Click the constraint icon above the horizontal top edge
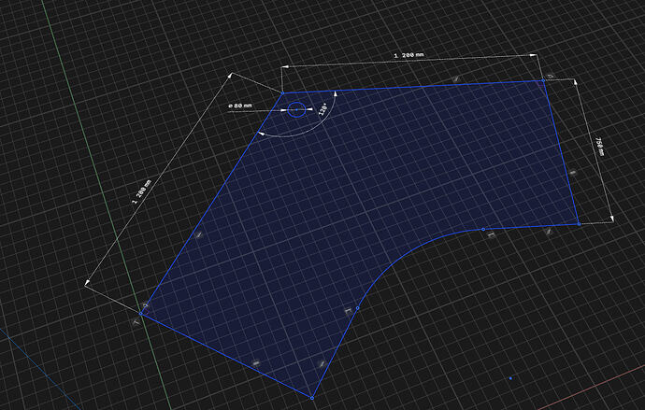 pyautogui.click(x=455, y=78)
